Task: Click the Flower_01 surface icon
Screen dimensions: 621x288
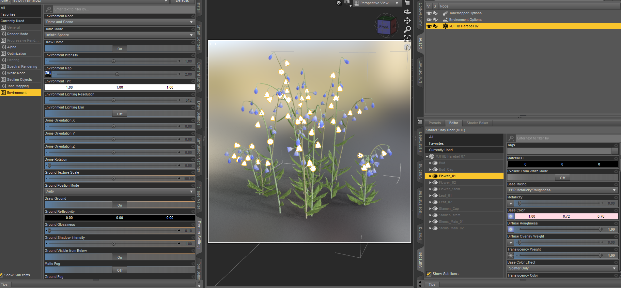Action: point(435,176)
